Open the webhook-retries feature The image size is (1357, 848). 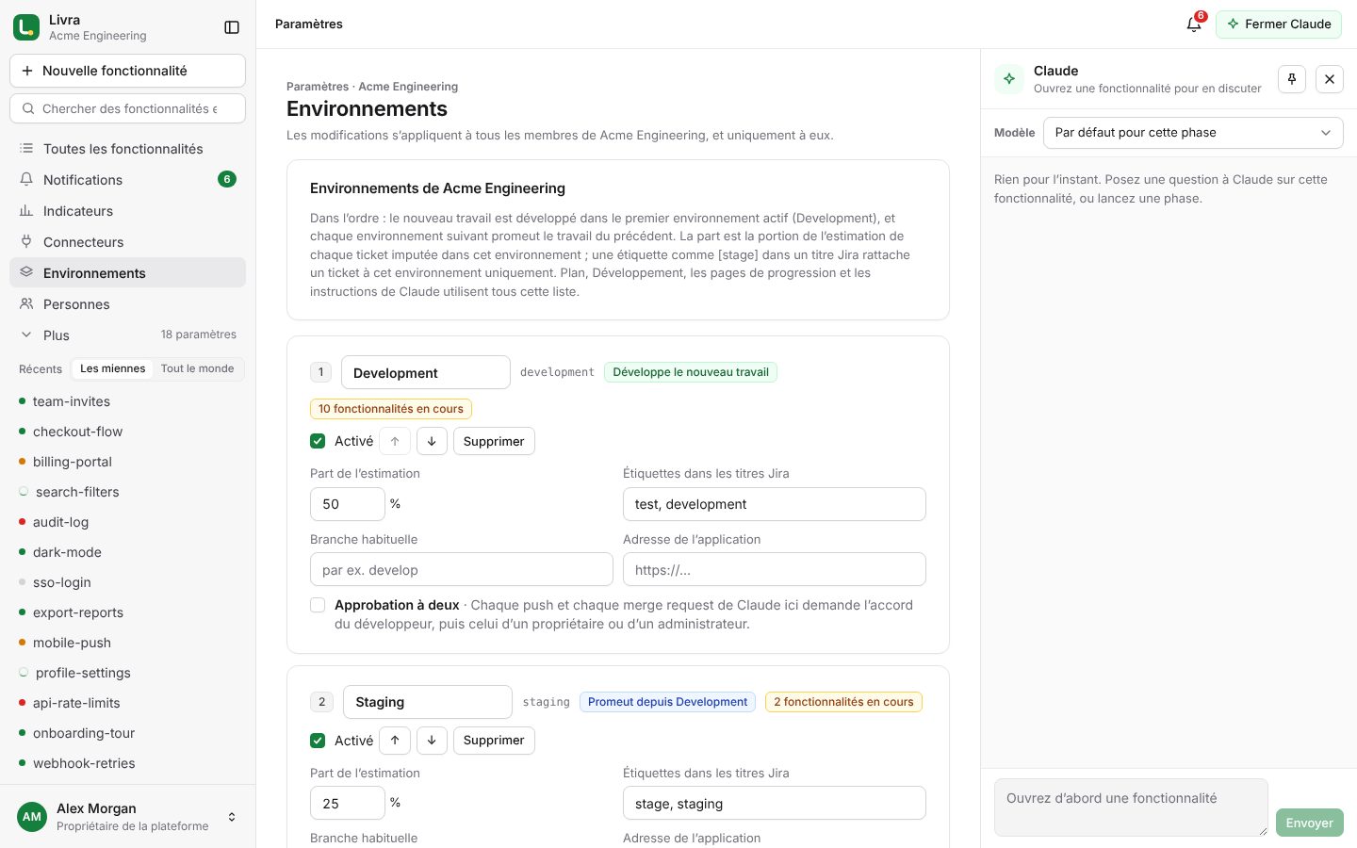click(127, 763)
